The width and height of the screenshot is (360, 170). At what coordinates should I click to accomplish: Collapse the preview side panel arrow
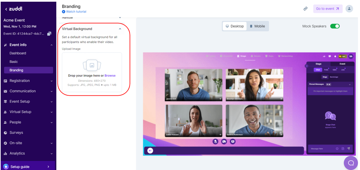click(306, 66)
